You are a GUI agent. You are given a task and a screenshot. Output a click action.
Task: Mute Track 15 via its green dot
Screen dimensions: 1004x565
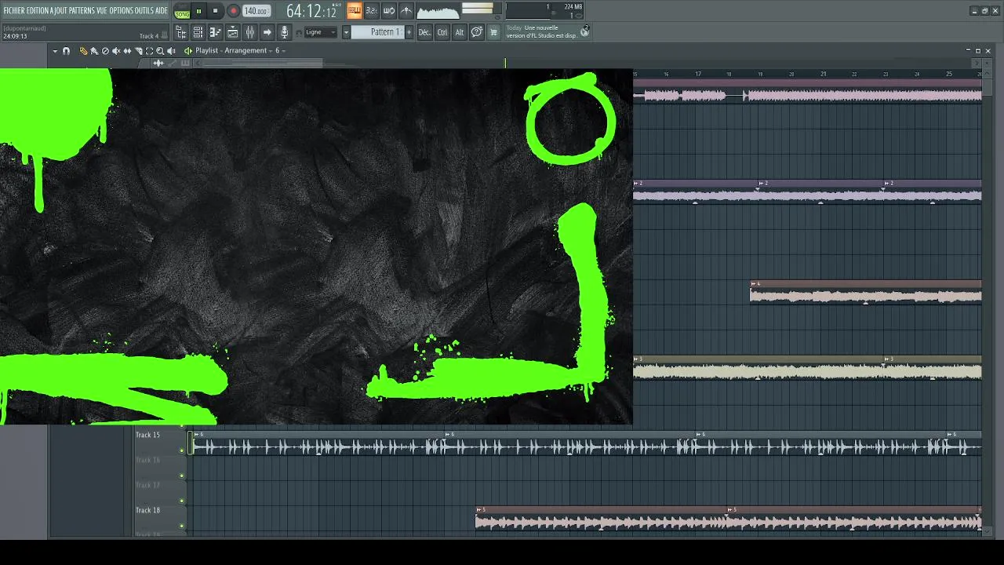click(182, 450)
